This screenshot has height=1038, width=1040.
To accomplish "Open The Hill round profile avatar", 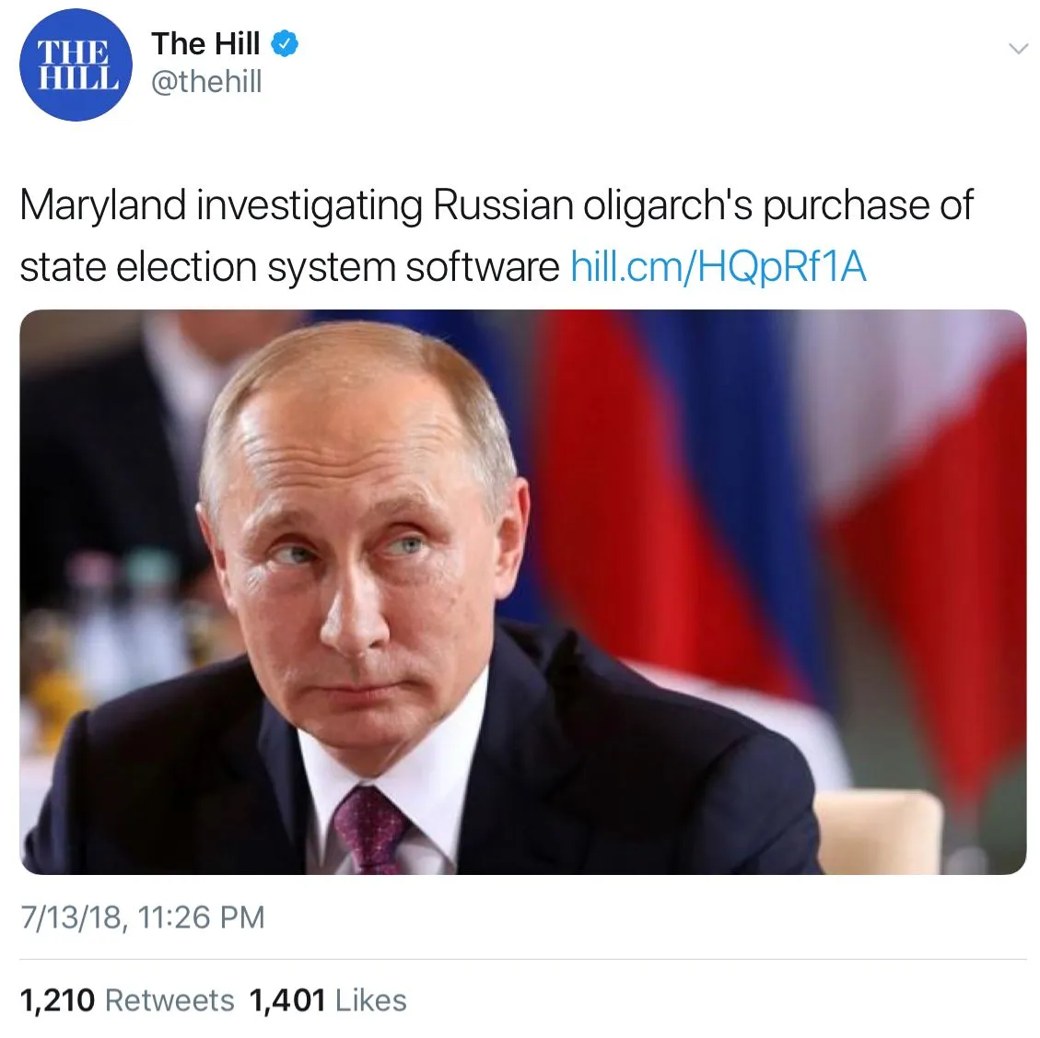I will [76, 65].
